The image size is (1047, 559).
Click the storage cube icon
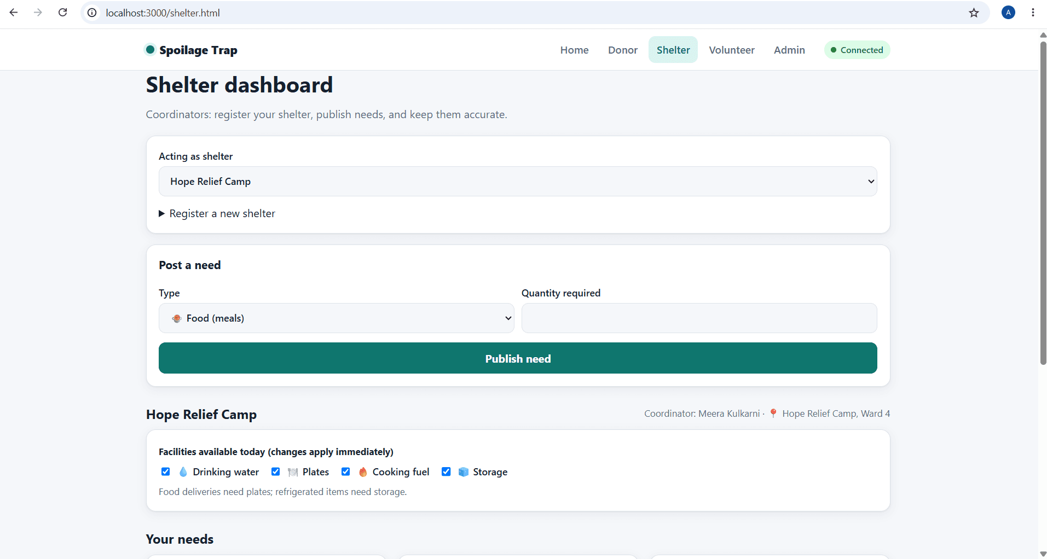(x=463, y=472)
